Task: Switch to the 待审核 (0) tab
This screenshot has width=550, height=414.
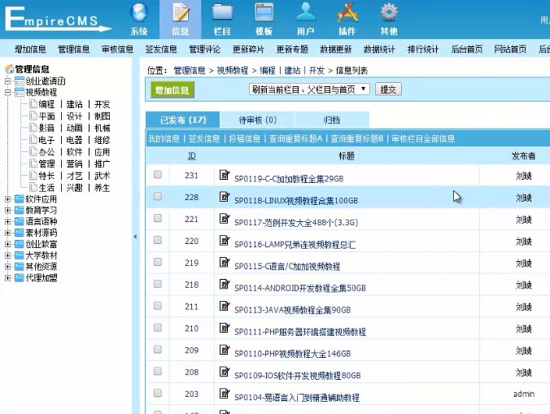Action: (x=257, y=120)
